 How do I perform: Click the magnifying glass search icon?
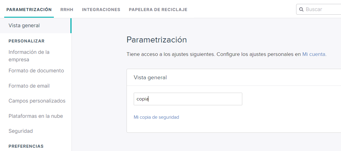point(301,10)
